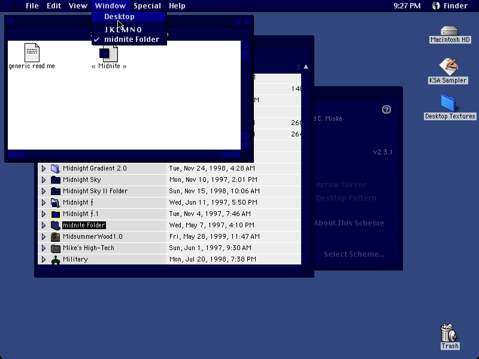The image size is (479, 359).
Task: Click the highlighted midnite Folder row icon
Action: (x=55, y=226)
